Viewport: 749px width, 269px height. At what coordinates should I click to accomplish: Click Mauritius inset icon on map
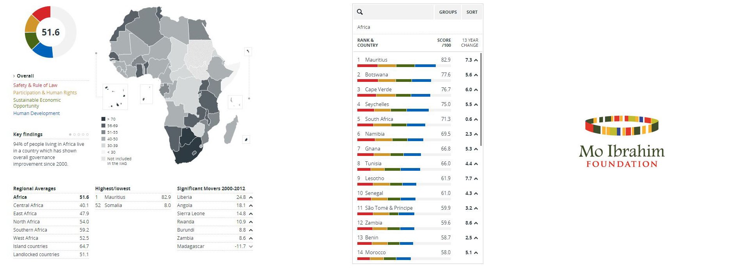point(246,140)
